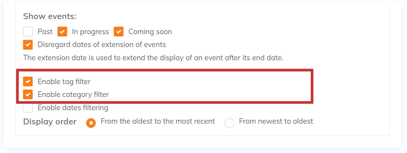This screenshot has height=153, width=407.
Task: Uncheck the In progress checkbox
Action: (62, 32)
